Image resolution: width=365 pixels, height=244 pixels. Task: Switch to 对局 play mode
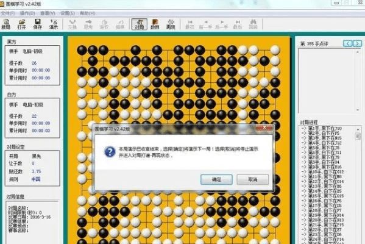tap(139, 24)
